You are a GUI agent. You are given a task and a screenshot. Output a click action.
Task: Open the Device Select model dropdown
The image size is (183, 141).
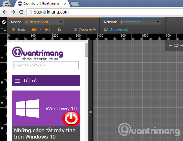[x=44, y=22]
